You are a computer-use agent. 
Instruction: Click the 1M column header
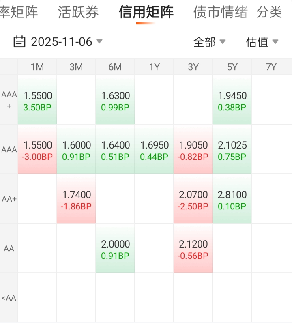point(37,67)
